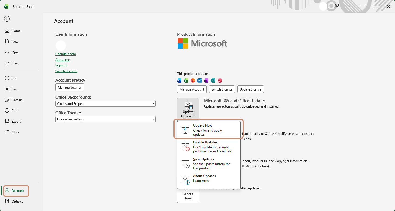
Task: Click the 'Microsoft 365 and Office Updates' heading
Action: click(x=235, y=101)
